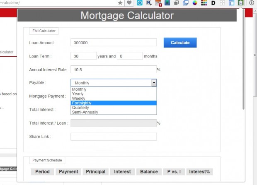Screen dimensions: 257x185
Task: Click the green mortgage calculator extension icon
Action: (240, 3)
